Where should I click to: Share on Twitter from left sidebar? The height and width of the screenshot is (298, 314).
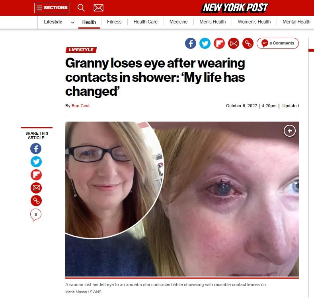pyautogui.click(x=36, y=162)
